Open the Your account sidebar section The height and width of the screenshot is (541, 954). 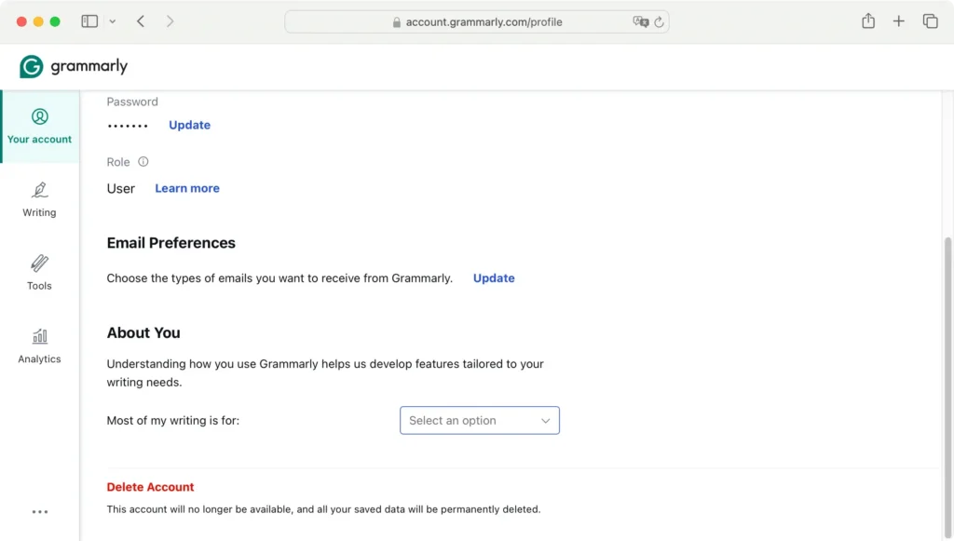click(x=39, y=127)
